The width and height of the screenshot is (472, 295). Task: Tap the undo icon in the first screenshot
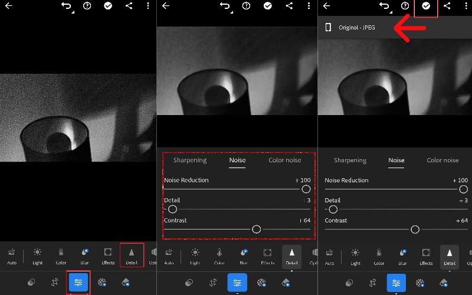(67, 6)
